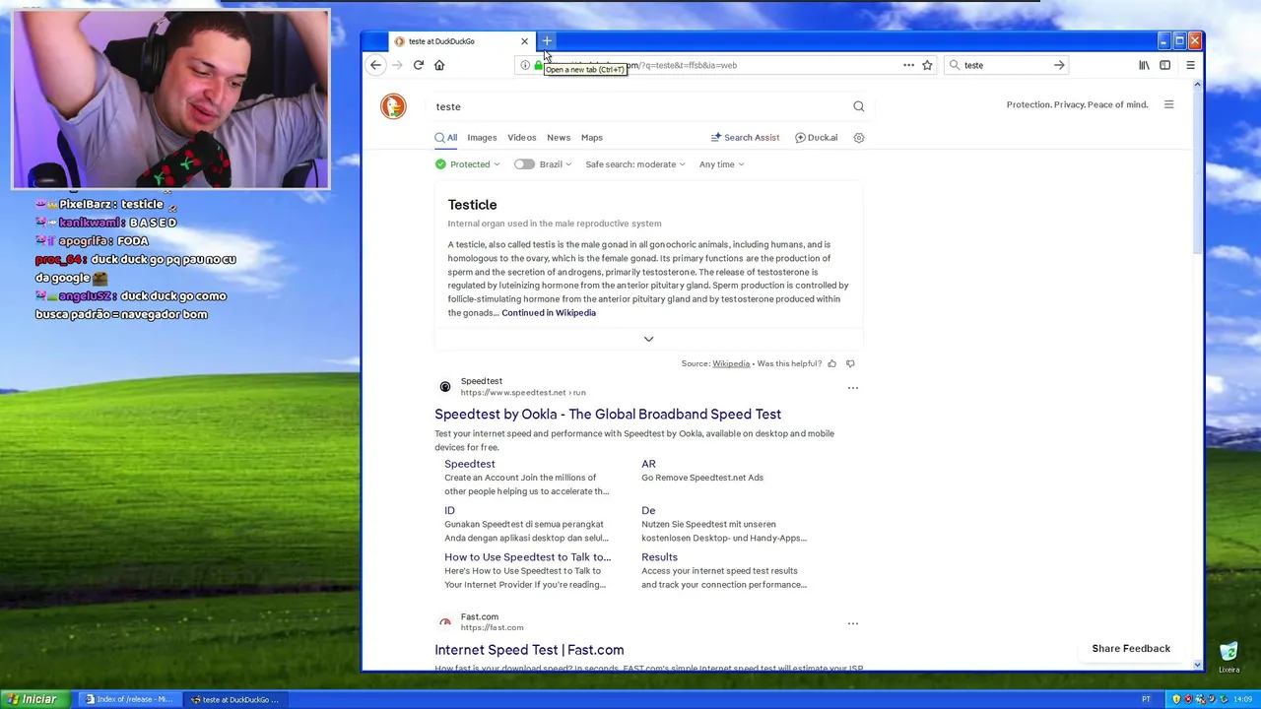Open 'How to Use Speedtest to Talk to...' sitelink

click(527, 557)
